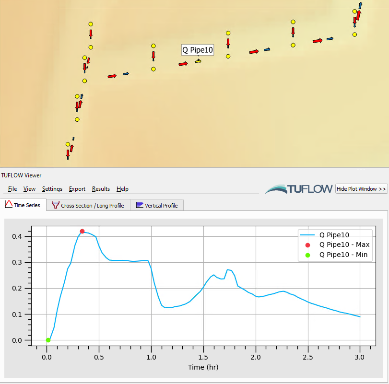Viewport: 389px width, 384px height.
Task: Click the TUFLOW logo
Action: [x=299, y=189]
